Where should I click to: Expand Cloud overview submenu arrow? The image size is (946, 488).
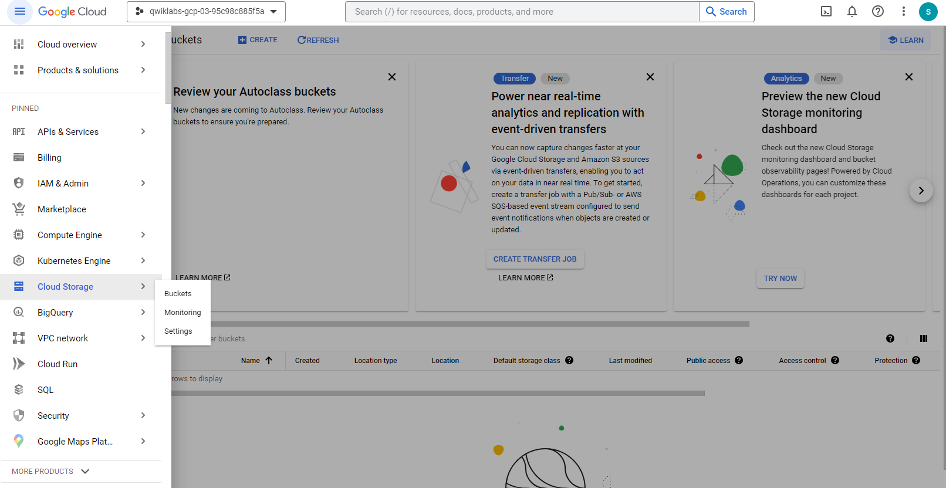(143, 44)
